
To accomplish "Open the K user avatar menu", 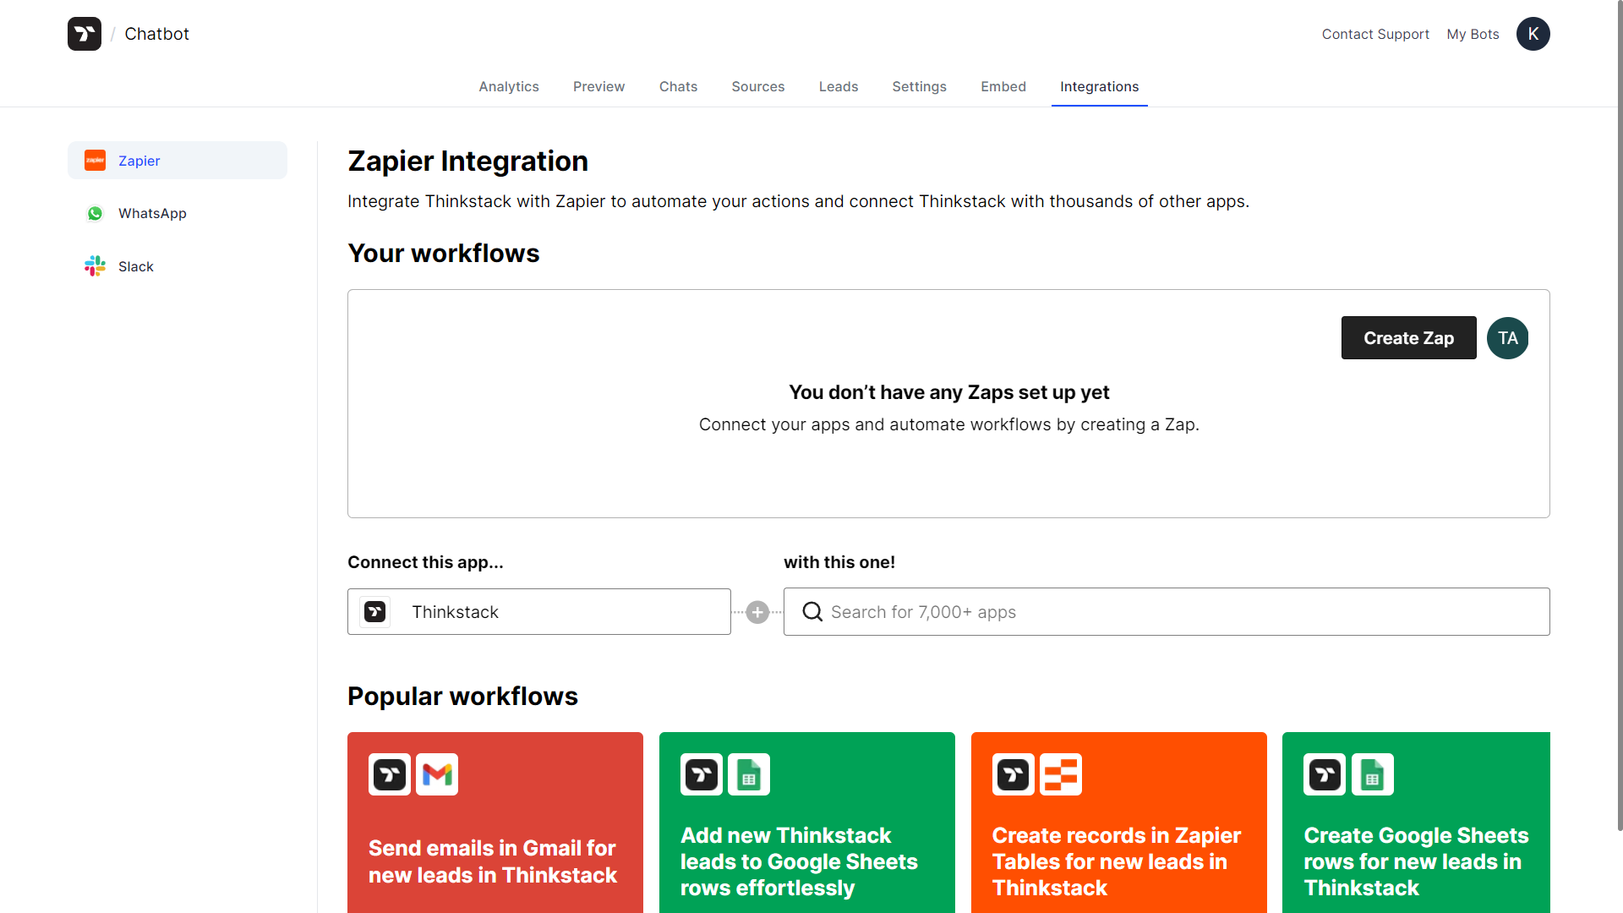I will pos(1533,34).
